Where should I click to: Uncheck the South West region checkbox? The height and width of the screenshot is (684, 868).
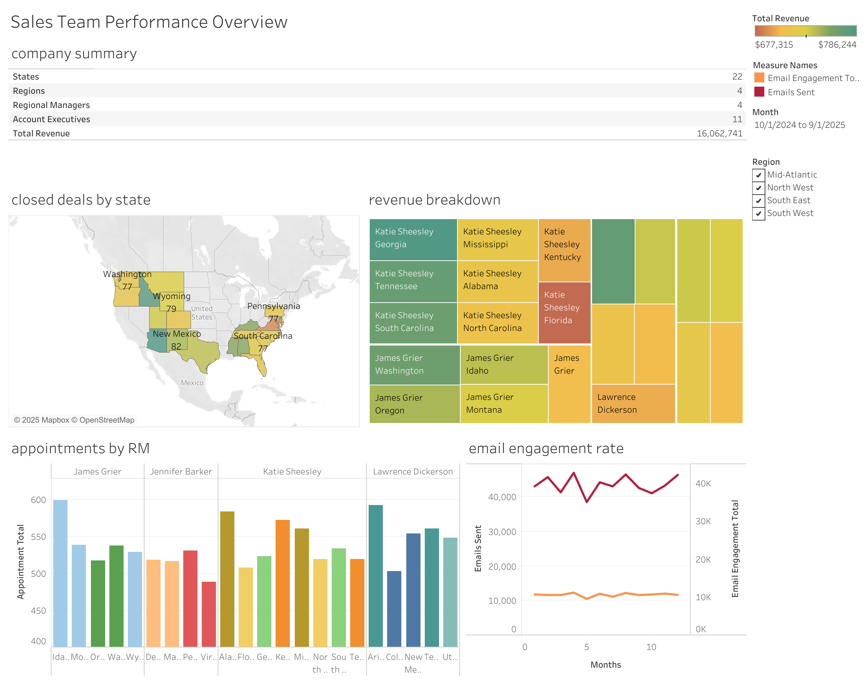point(758,213)
